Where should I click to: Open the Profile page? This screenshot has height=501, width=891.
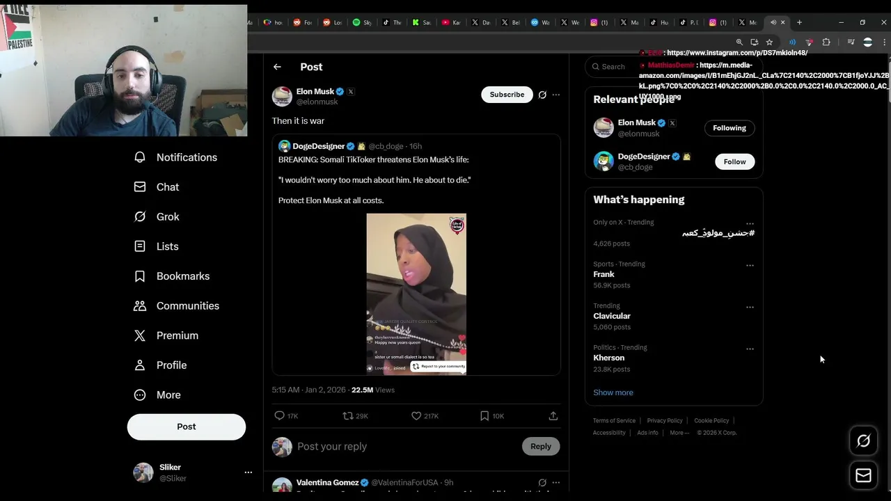(160, 365)
